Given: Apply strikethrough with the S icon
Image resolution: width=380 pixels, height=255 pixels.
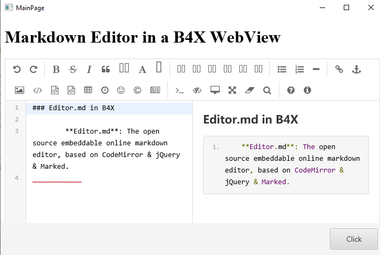Looking at the screenshot, I should point(72,70).
